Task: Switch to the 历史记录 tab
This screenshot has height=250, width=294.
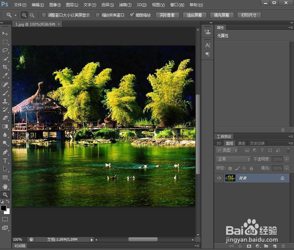Action: coord(257,143)
